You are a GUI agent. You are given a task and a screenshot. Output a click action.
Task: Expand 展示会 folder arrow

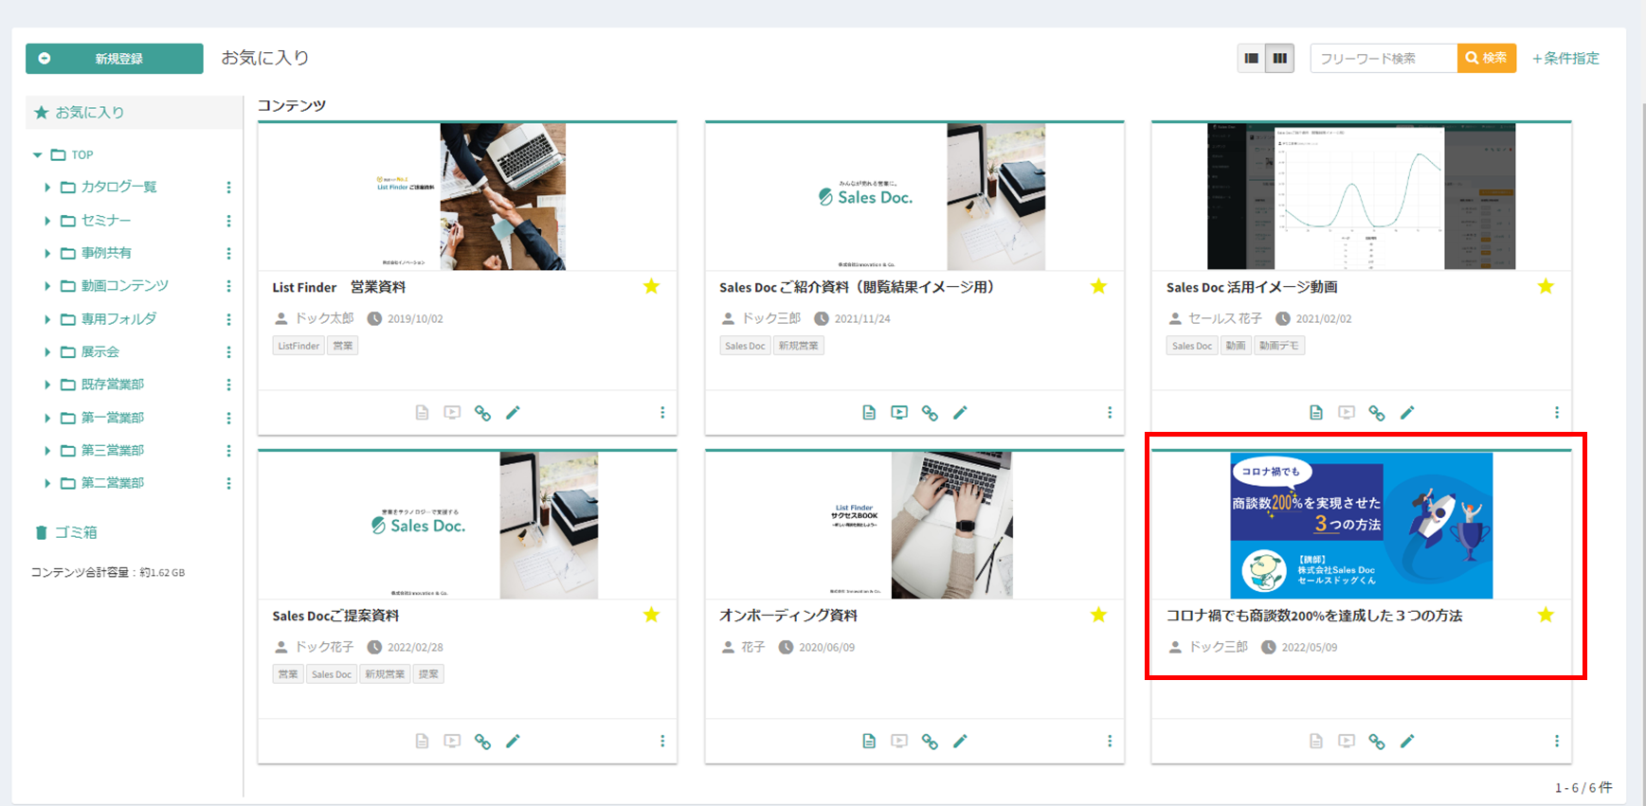click(47, 351)
